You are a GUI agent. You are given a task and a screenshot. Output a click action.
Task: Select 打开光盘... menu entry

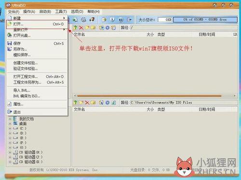[37, 35]
